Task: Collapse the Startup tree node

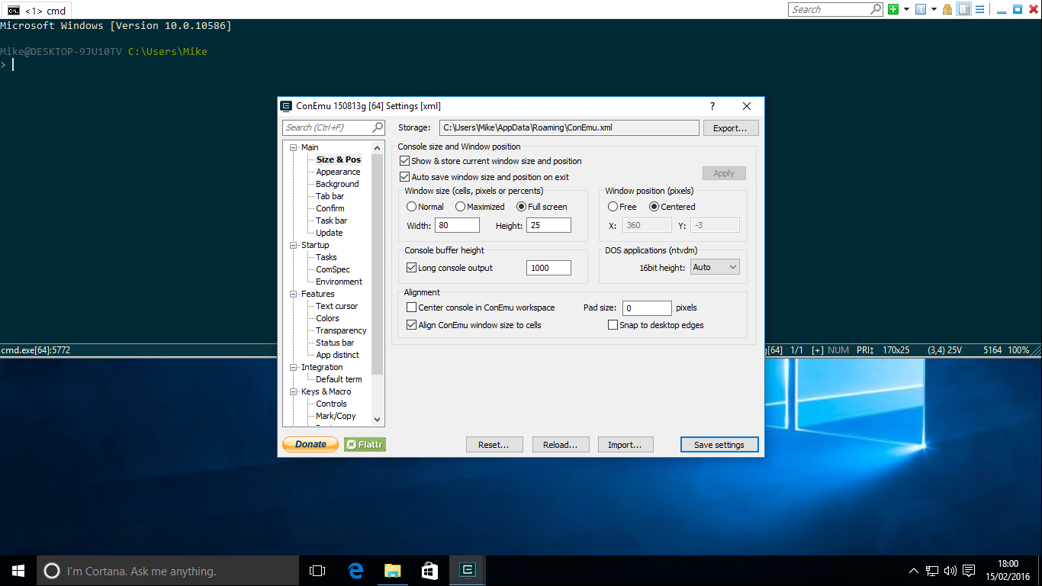Action: (x=294, y=245)
